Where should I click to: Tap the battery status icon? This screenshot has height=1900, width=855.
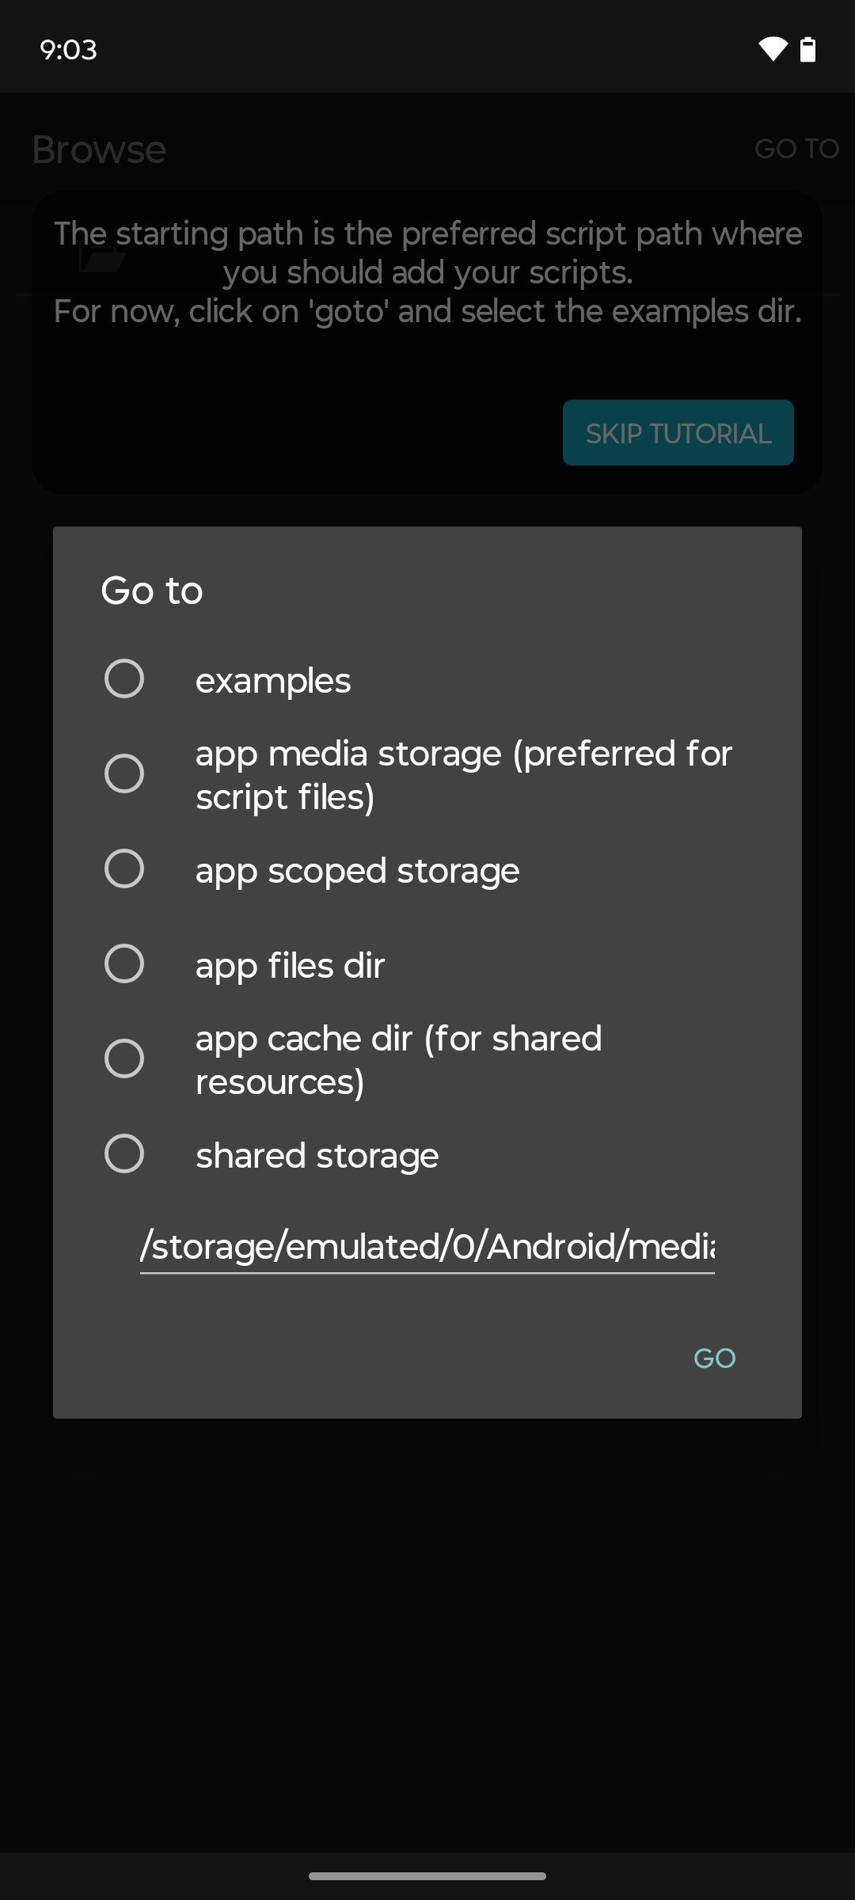807,49
